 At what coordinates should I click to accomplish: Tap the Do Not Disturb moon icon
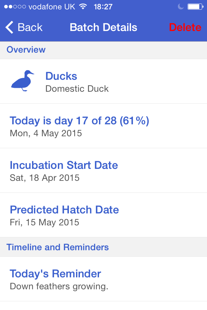tap(180, 6)
